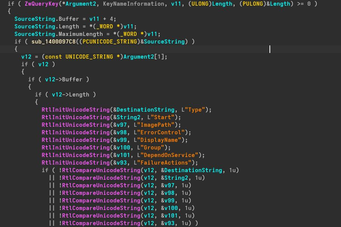Viewport: 341px width, 227px height.
Task: Select the PCUNICODE_STRING cast
Action: click(x=110, y=42)
